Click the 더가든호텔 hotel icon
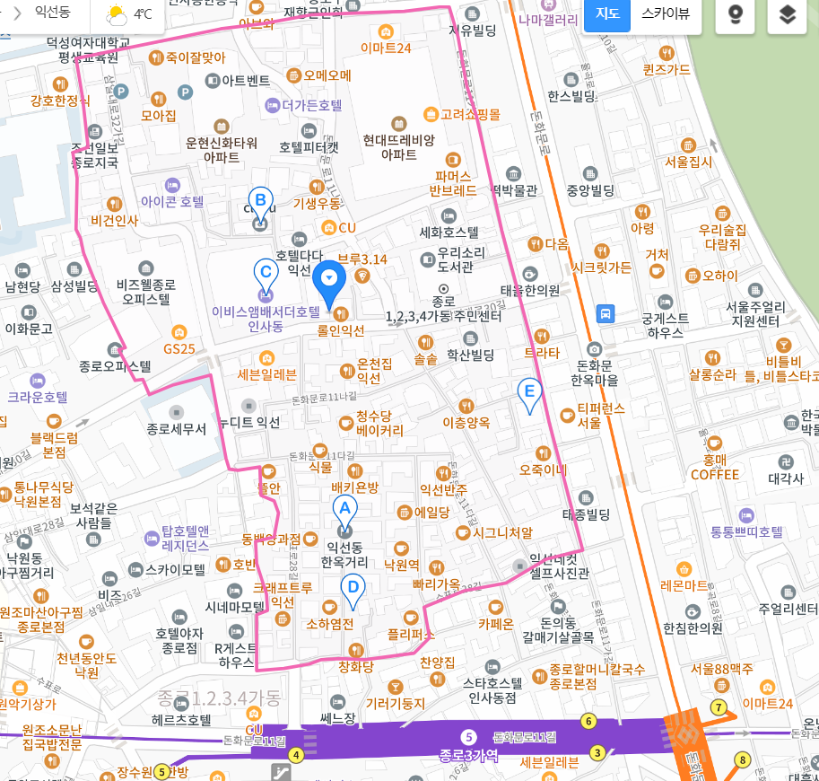The width and height of the screenshot is (819, 781). [x=272, y=106]
